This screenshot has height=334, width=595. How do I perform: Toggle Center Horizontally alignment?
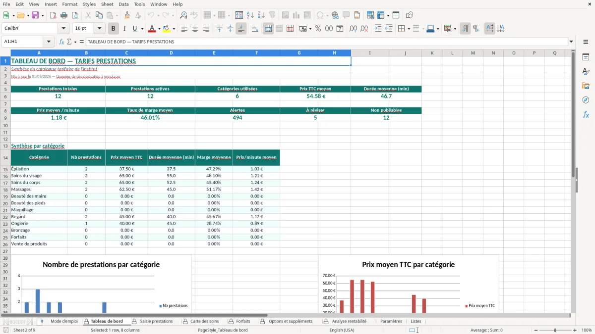click(x=195, y=29)
